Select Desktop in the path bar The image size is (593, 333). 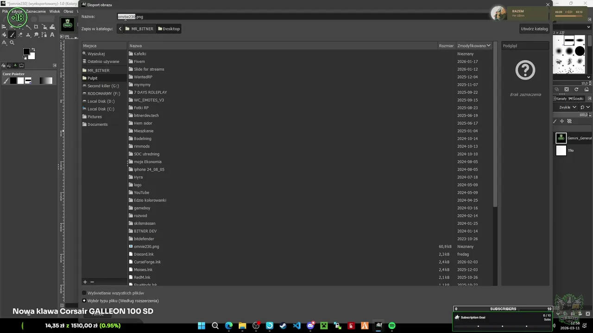[x=169, y=29]
